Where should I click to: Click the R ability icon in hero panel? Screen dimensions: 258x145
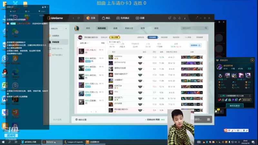click(x=248, y=75)
